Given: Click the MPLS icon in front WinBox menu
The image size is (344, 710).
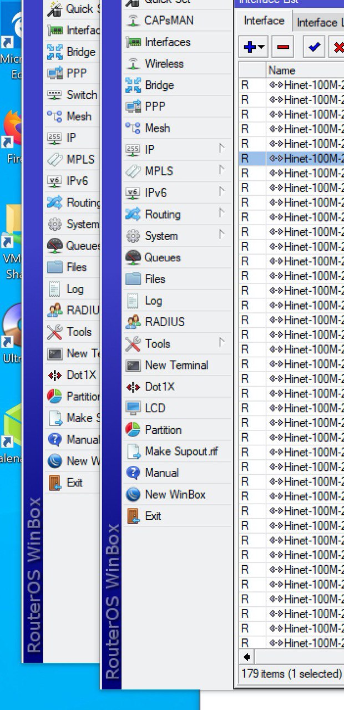Looking at the screenshot, I should (133, 171).
